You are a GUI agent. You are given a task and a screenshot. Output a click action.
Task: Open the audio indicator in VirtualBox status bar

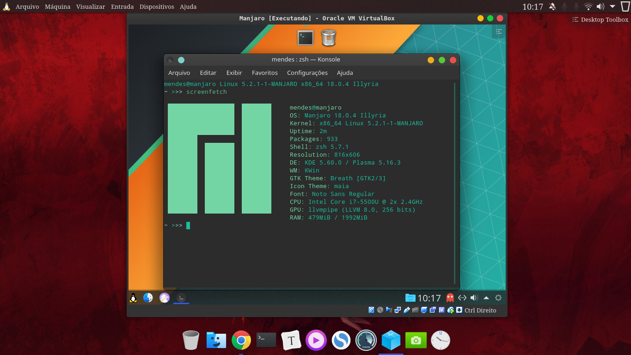point(389,310)
